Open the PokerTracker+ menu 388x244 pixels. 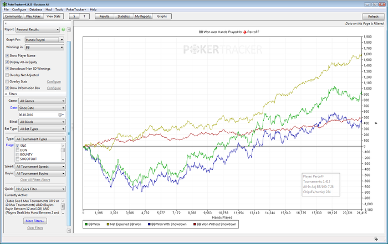tap(76, 9)
